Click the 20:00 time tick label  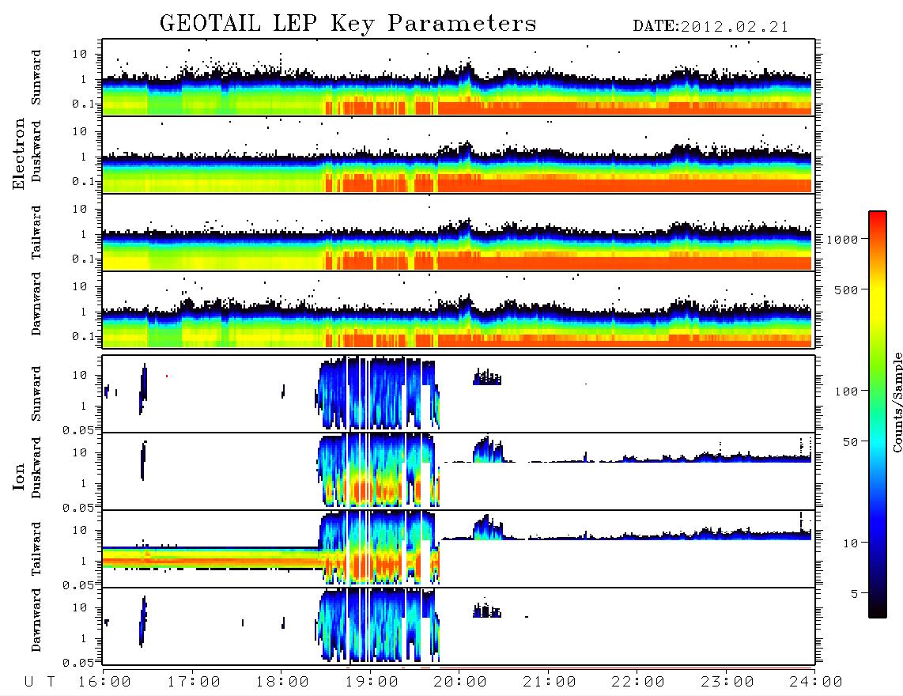[460, 683]
